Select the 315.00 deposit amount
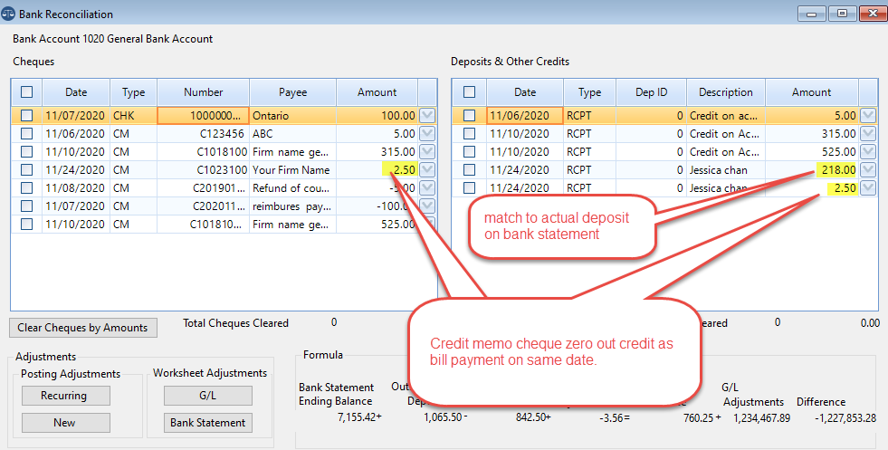The height and width of the screenshot is (450, 888). (812, 134)
